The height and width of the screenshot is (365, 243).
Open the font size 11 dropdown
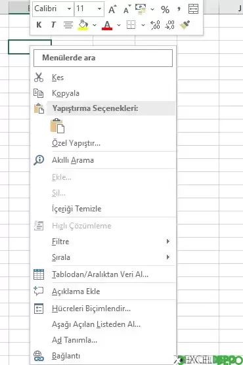(99, 9)
